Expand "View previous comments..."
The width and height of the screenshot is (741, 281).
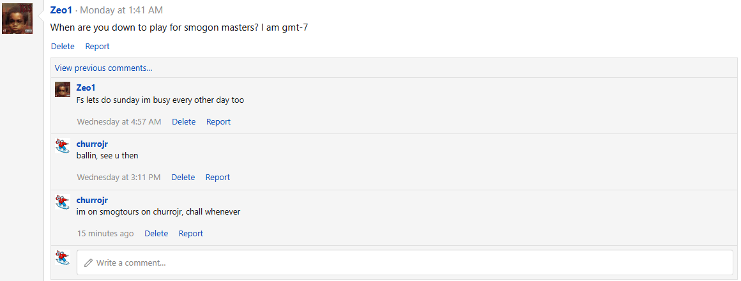[103, 68]
